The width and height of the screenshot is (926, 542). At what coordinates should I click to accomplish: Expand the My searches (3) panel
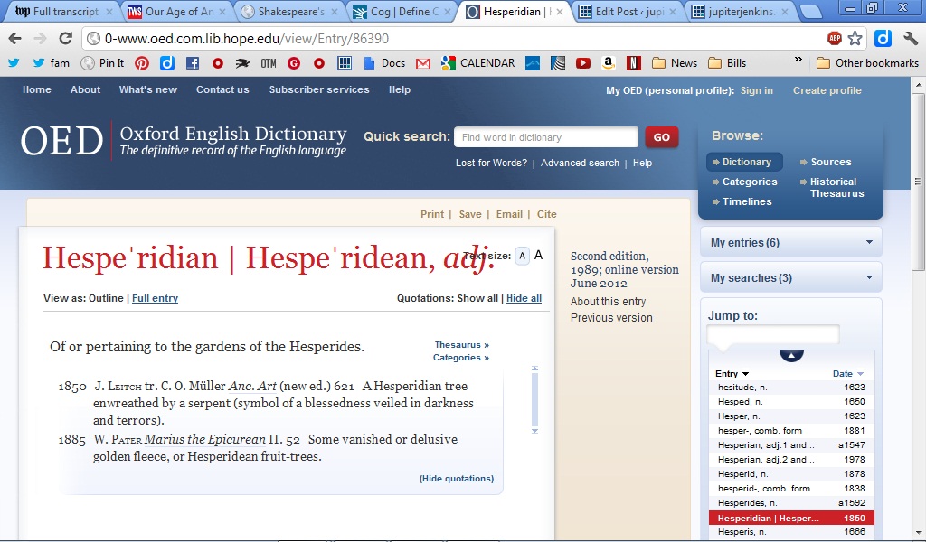[x=790, y=278]
